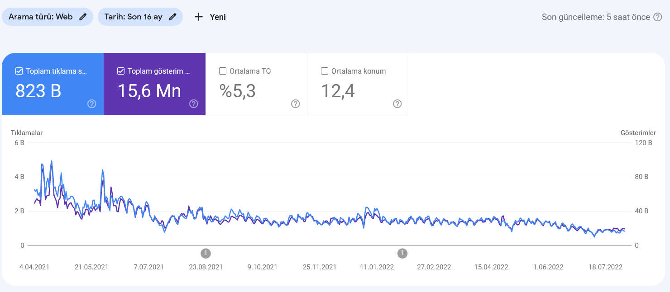Enable the Ortalama TO checkbox
The image size is (670, 292).
223,71
